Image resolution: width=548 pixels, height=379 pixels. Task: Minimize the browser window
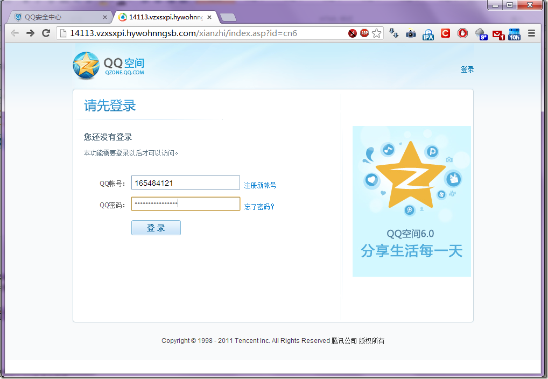(495, 5)
